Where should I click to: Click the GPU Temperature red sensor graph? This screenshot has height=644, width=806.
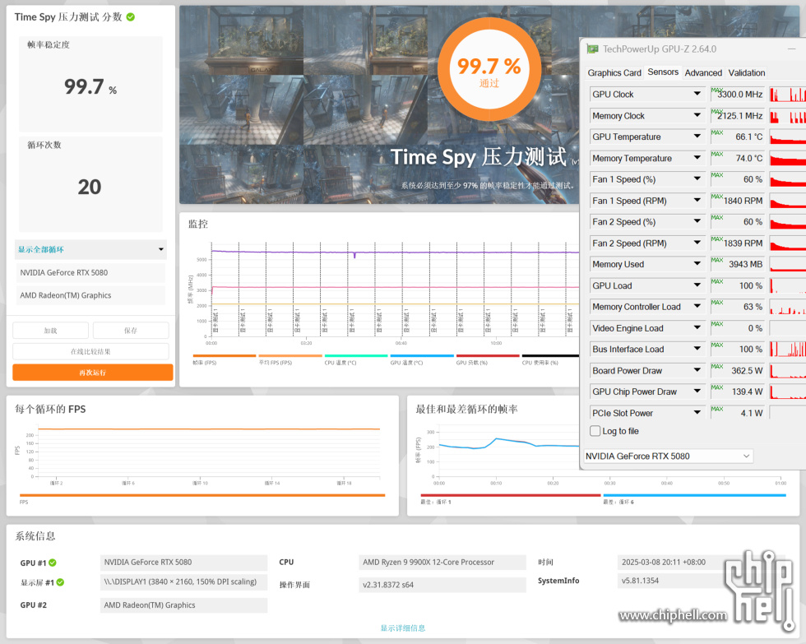click(x=788, y=137)
